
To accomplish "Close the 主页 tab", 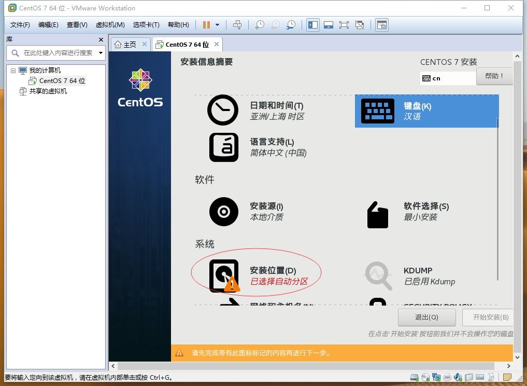I will [145, 44].
